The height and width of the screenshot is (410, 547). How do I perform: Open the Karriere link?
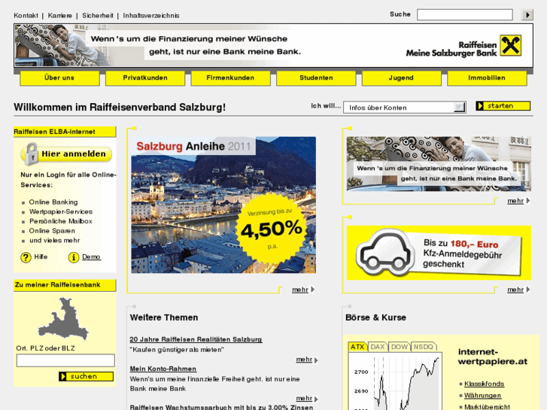[x=60, y=16]
